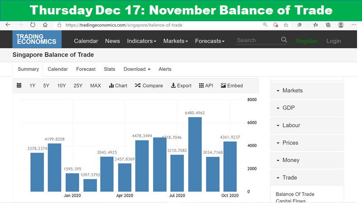Click the padlock site info icon
Viewport: 362px width, 203px height.
[x=59, y=25]
